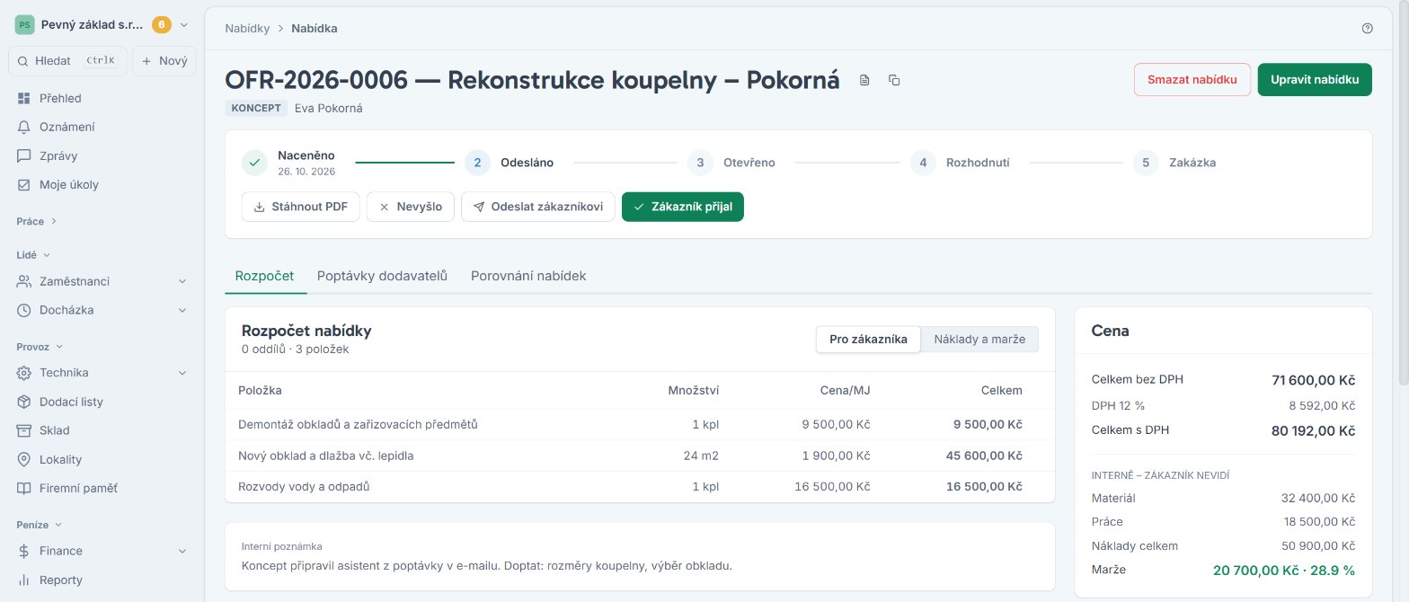Click the Zákazník přijal button
Image resolution: width=1409 pixels, height=602 pixels.
pyautogui.click(x=683, y=207)
